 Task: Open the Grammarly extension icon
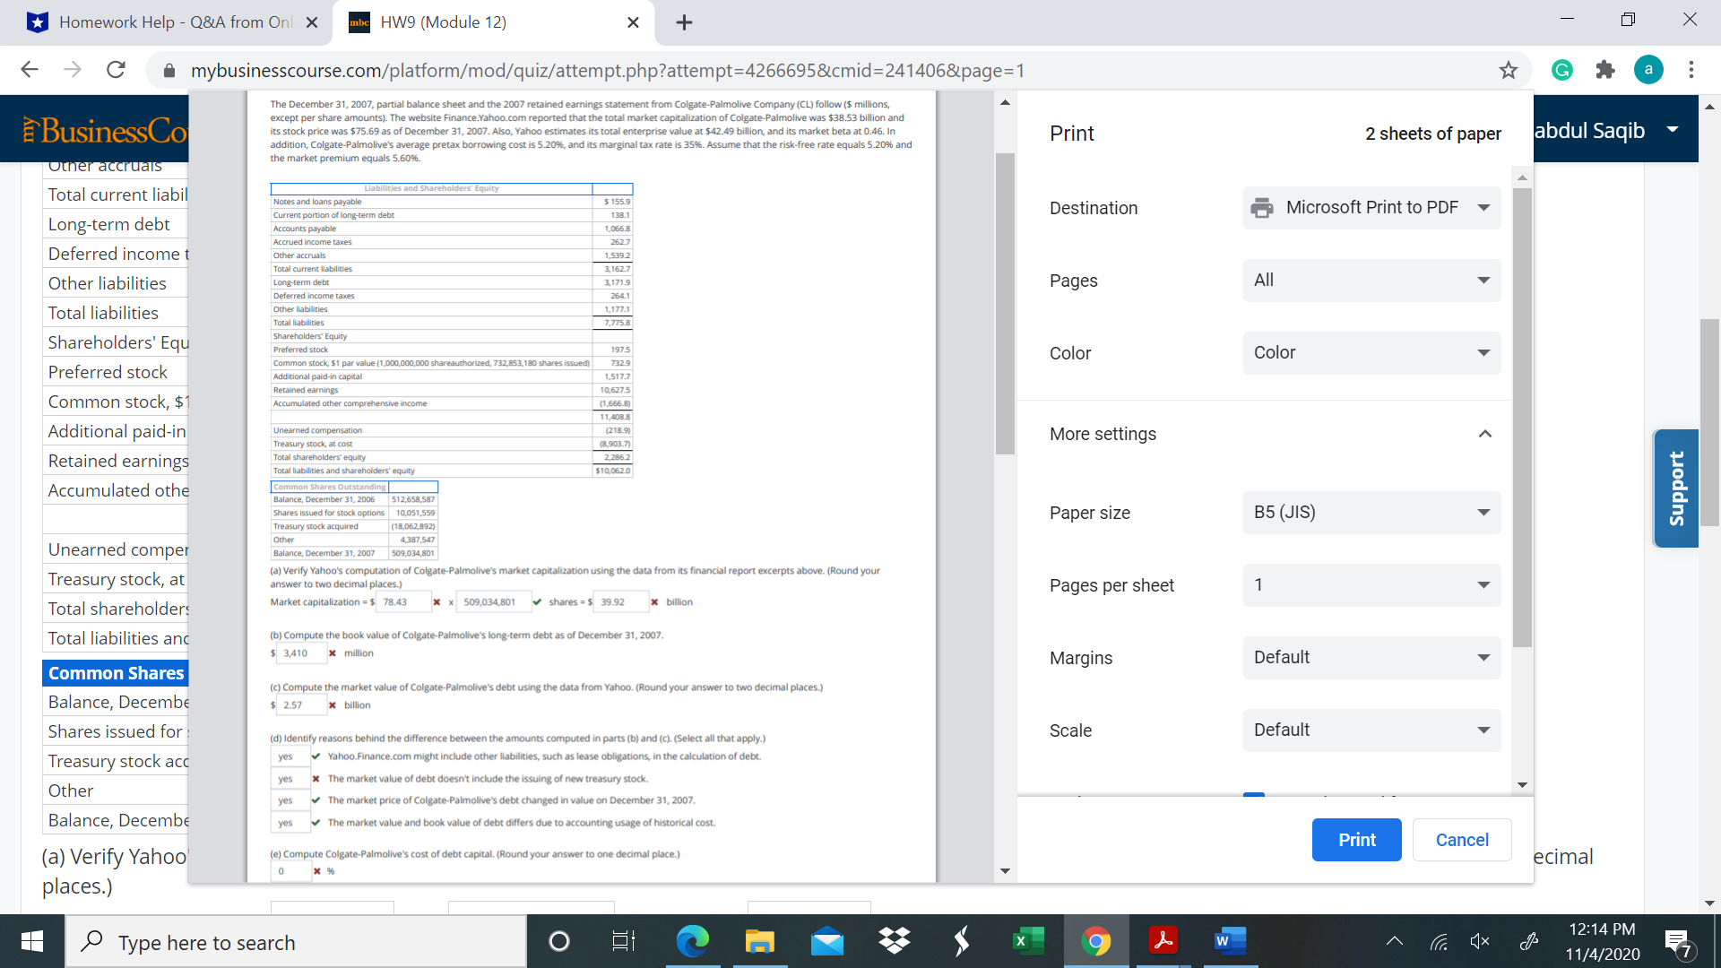click(1562, 70)
